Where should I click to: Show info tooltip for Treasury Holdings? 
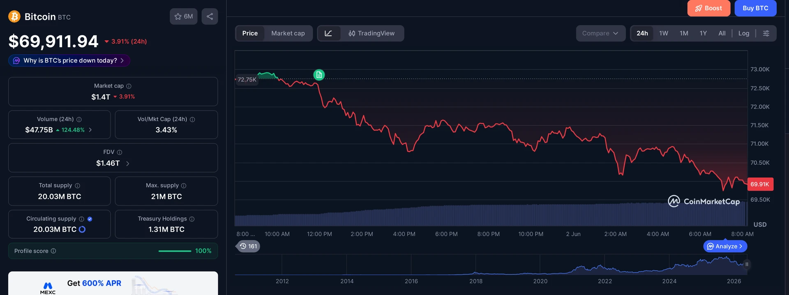coord(192,219)
